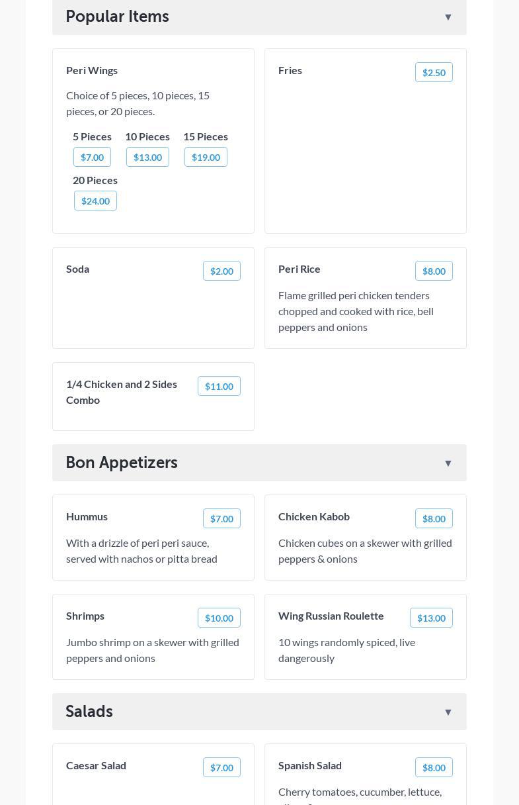Choose 15 Pieces wings price $19.00

pyautogui.click(x=206, y=158)
